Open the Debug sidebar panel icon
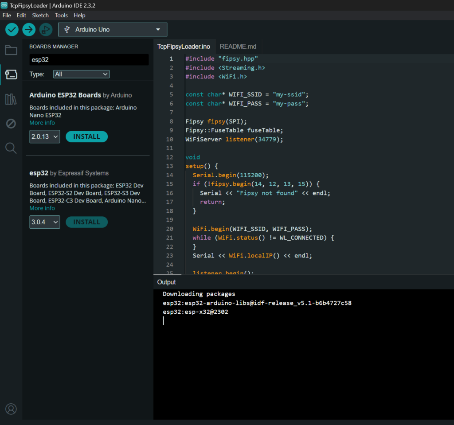 tap(11, 124)
